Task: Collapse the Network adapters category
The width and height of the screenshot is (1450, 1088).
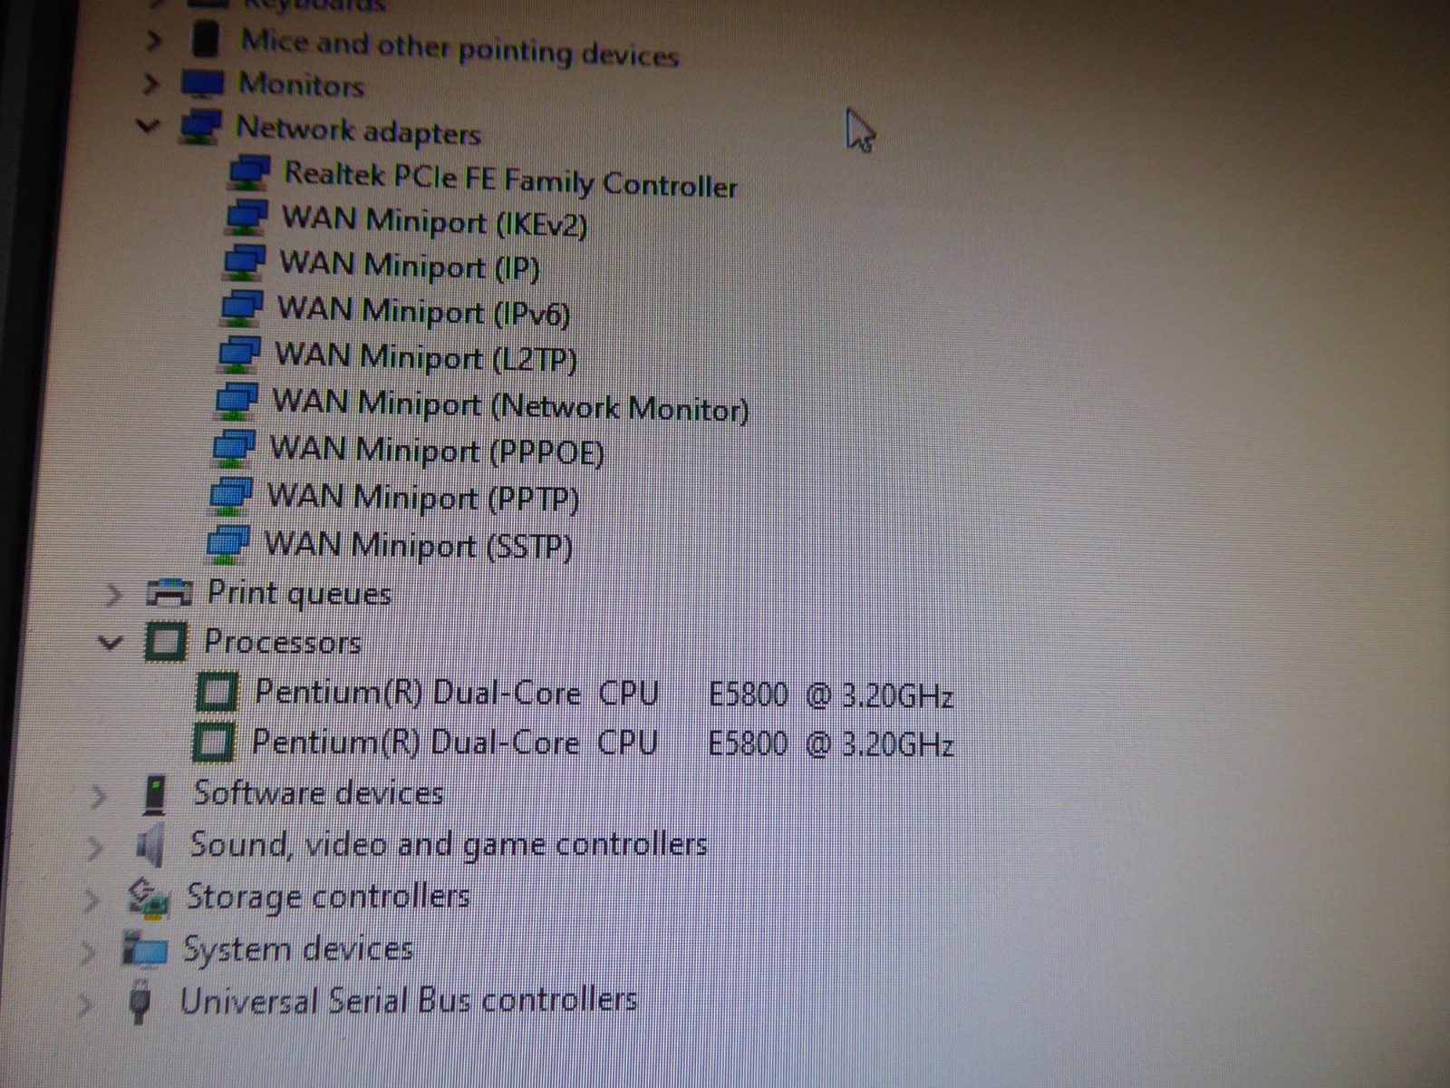Action: click(x=147, y=126)
